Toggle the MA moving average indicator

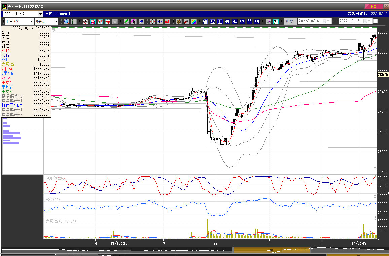click(213, 22)
